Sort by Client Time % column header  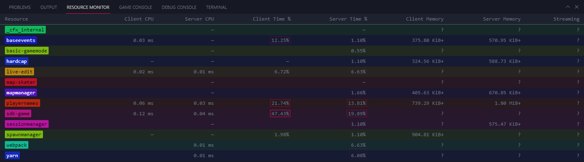(x=272, y=19)
